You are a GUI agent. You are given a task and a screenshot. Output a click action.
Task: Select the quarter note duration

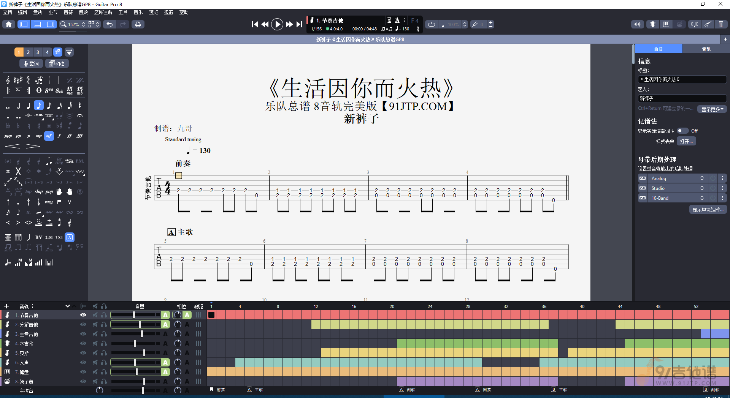29,106
